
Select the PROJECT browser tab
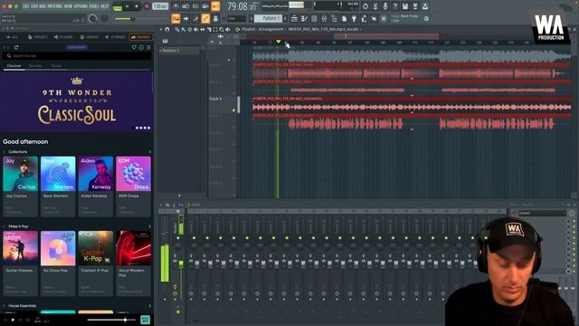[x=38, y=37]
